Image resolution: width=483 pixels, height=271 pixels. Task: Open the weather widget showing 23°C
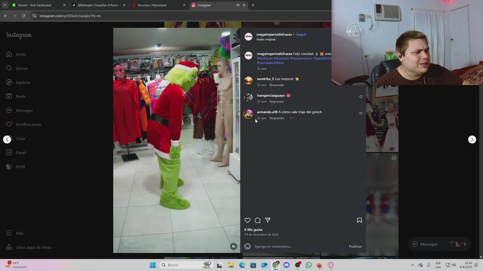coord(16,265)
